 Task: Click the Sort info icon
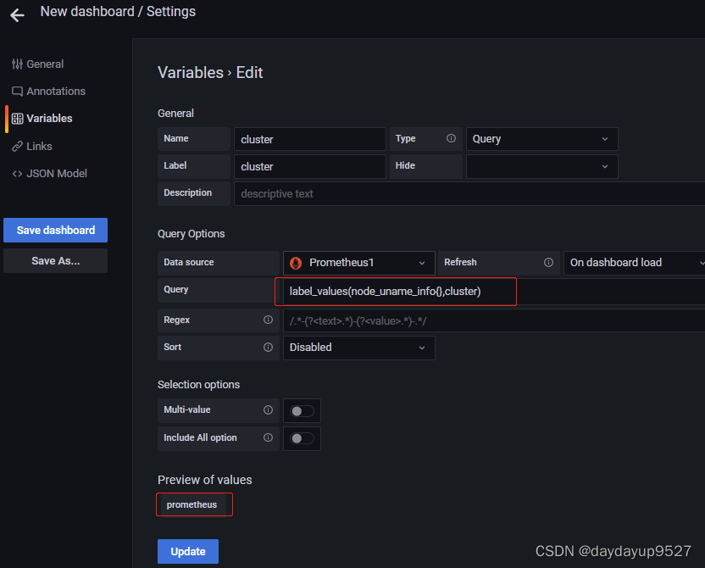coord(269,348)
